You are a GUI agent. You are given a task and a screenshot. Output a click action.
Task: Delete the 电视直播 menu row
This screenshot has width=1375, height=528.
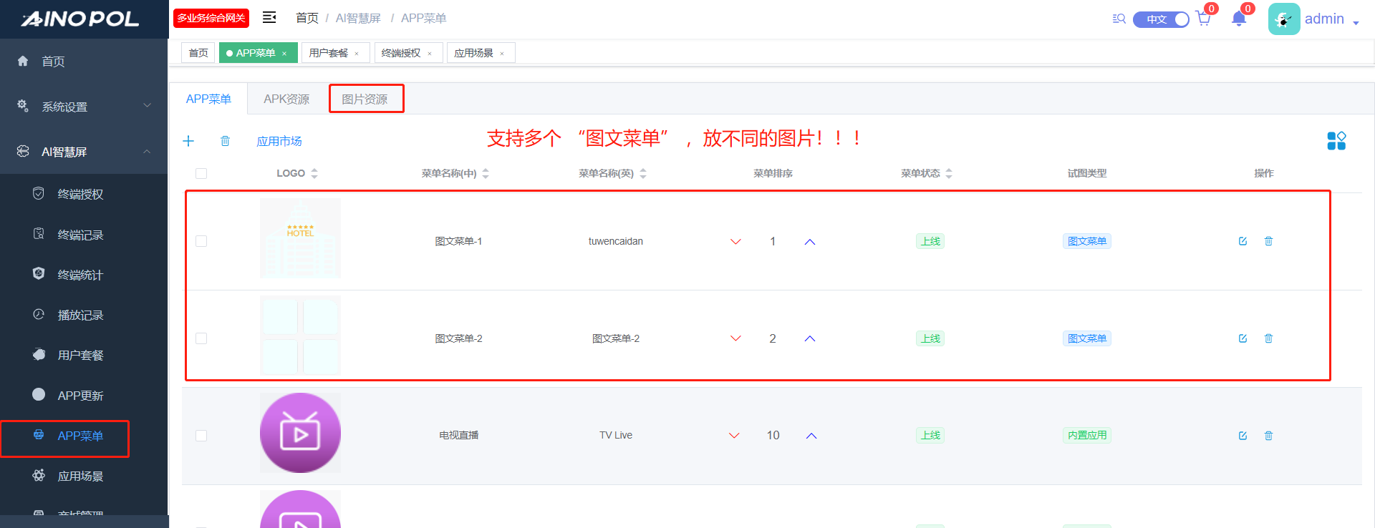tap(1268, 436)
